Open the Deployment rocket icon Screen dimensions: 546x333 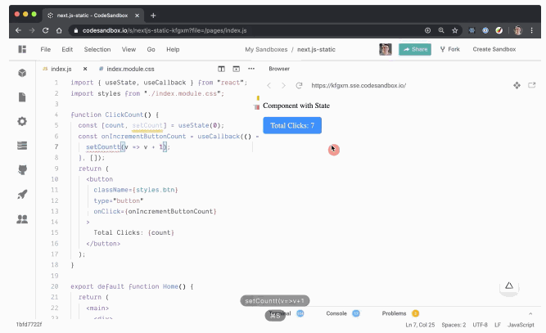[22, 195]
